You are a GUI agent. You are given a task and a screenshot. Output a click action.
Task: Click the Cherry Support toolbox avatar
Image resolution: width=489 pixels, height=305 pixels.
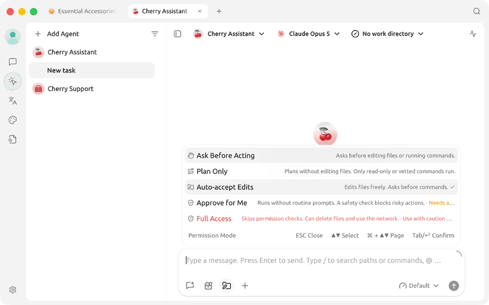click(39, 88)
